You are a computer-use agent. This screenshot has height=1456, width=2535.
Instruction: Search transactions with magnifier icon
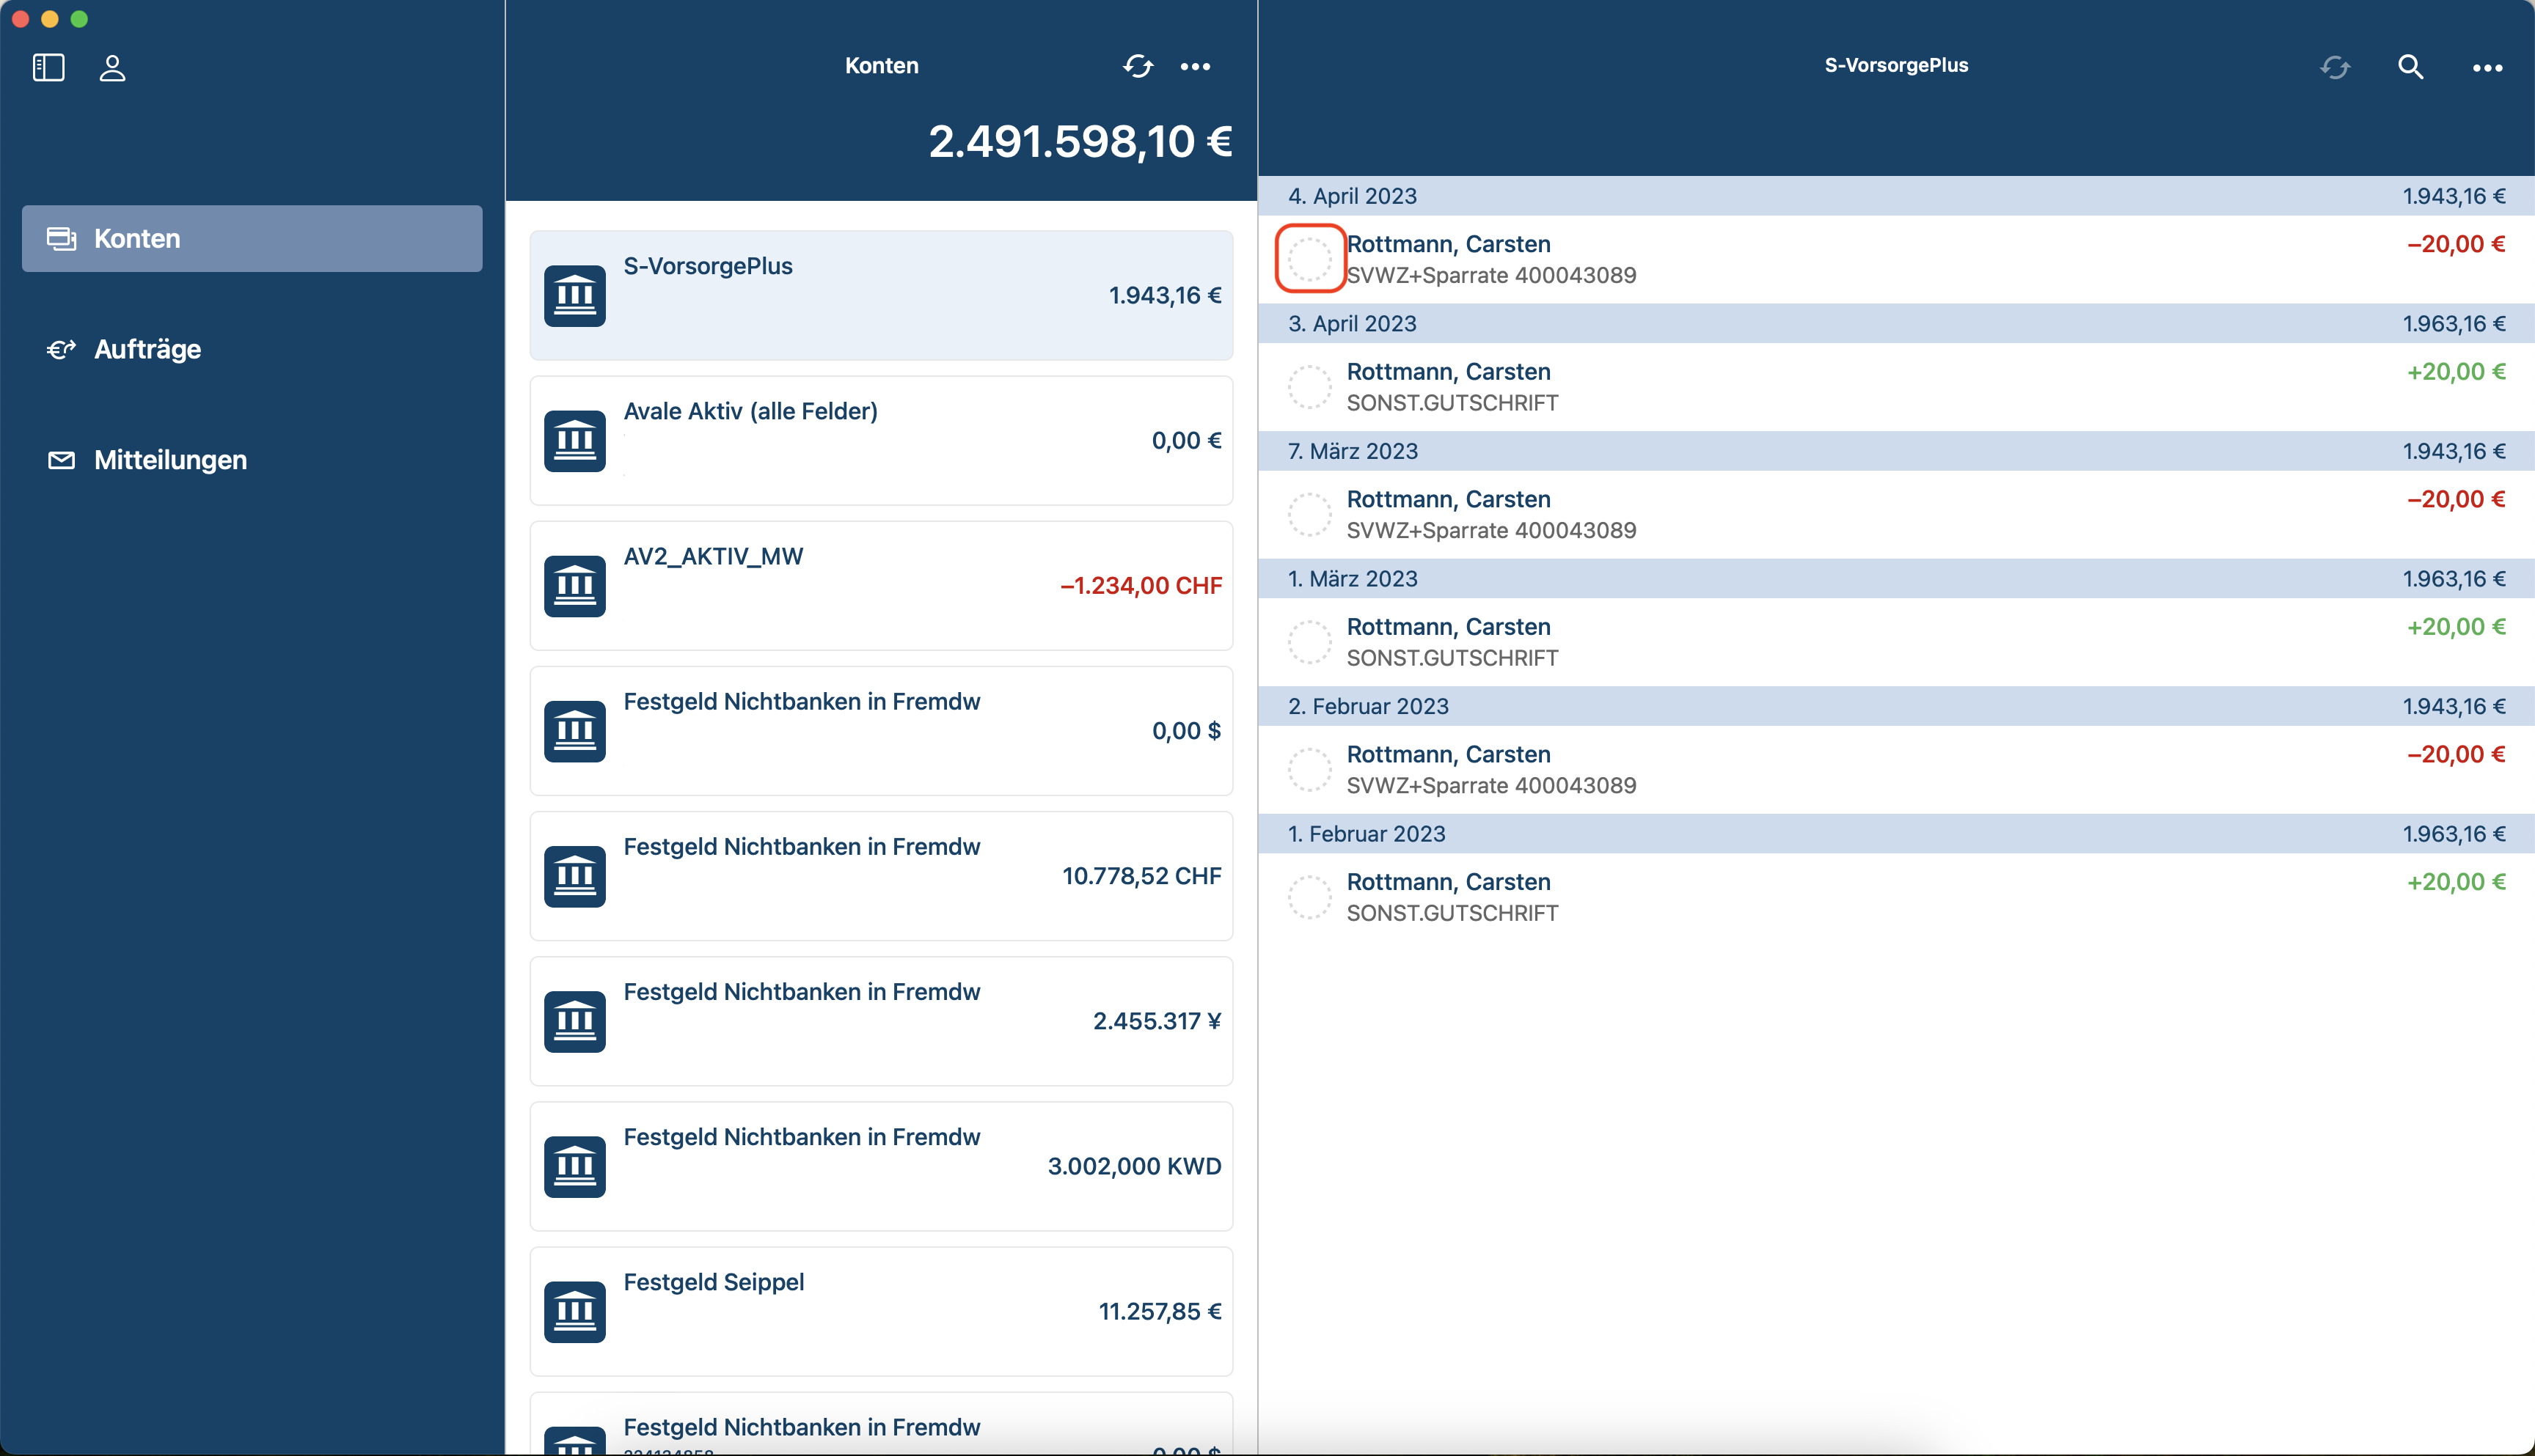coord(2410,67)
